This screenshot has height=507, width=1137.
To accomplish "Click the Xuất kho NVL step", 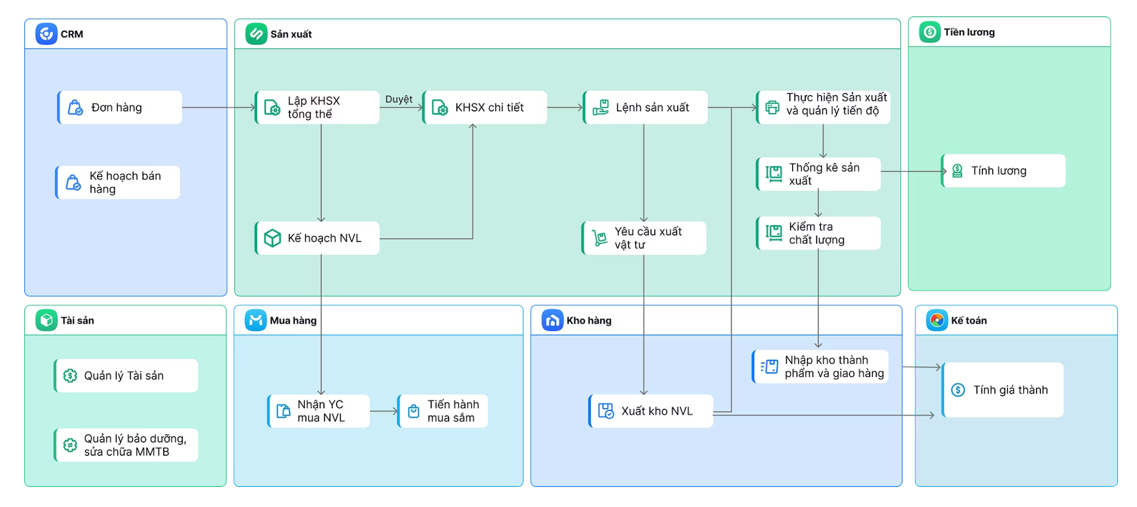I will point(651,411).
